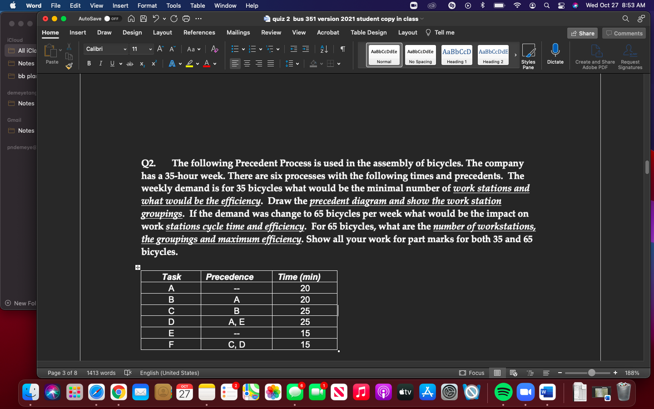Apply the Heading 1 style
The width and height of the screenshot is (654, 409).
point(456,55)
